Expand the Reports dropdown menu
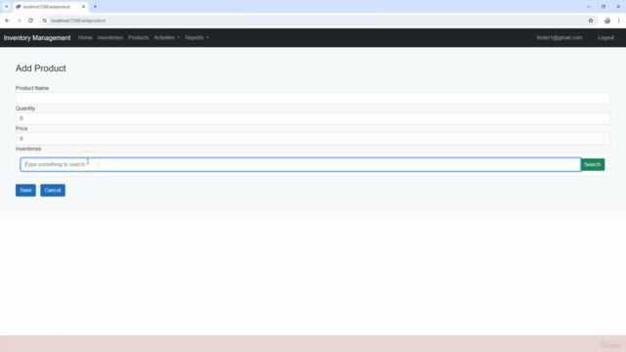626x352 pixels. click(x=197, y=37)
